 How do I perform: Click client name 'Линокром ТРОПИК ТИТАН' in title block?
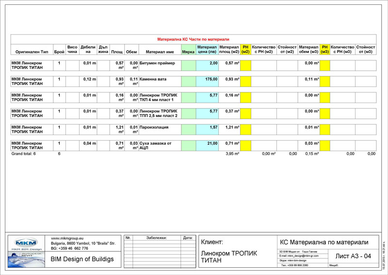[229, 257]
